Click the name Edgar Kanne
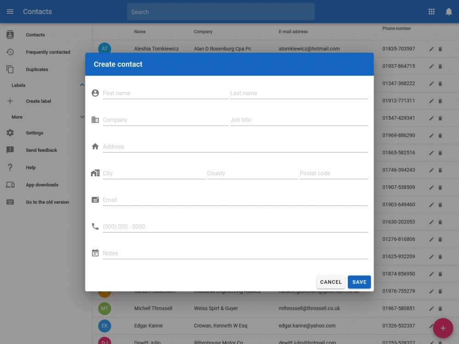459x344 pixels. [148, 326]
